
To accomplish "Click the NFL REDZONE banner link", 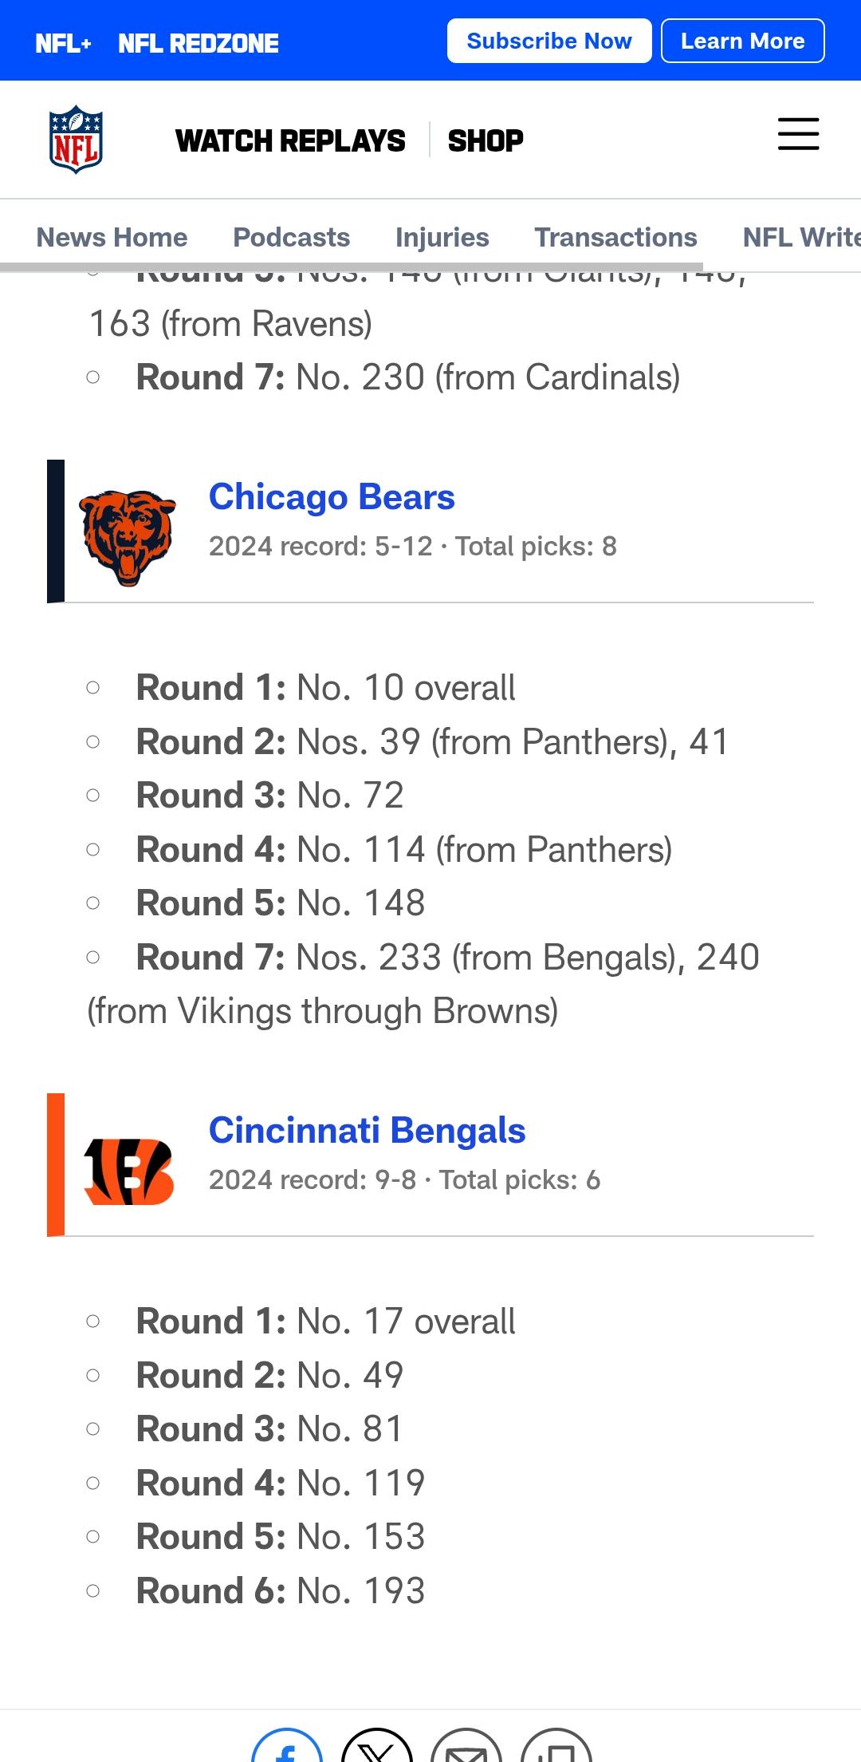I will (x=199, y=43).
